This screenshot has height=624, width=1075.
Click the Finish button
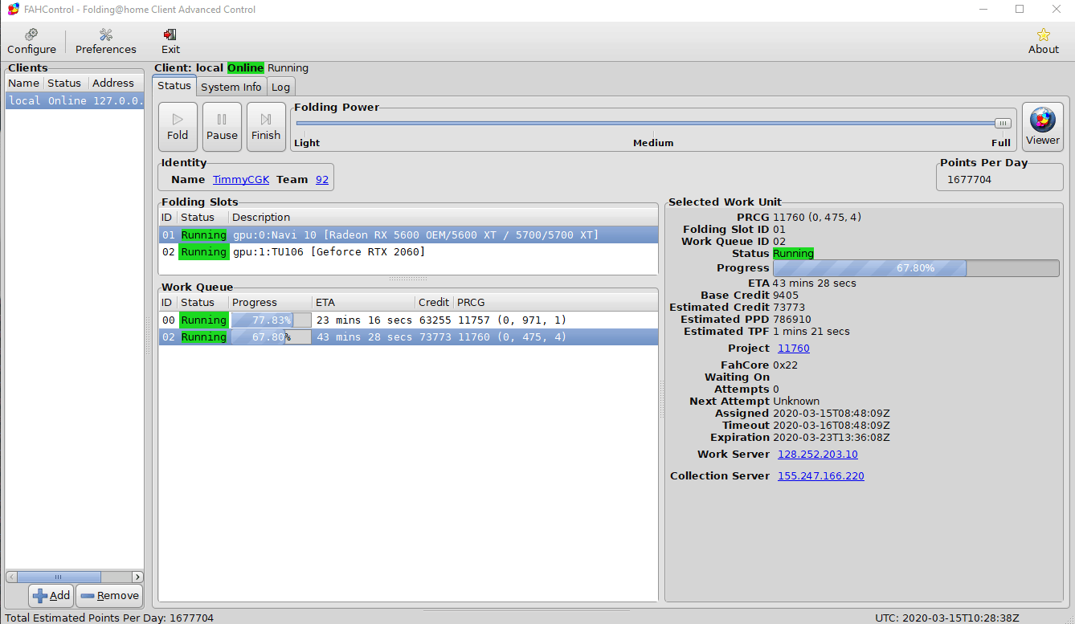click(x=266, y=127)
